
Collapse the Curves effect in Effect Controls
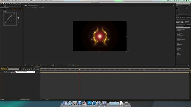[1, 9]
